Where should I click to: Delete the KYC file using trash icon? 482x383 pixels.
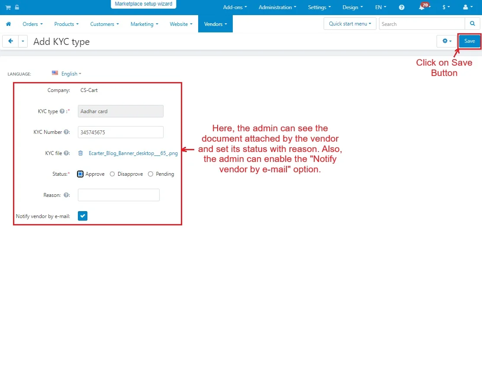tap(80, 153)
